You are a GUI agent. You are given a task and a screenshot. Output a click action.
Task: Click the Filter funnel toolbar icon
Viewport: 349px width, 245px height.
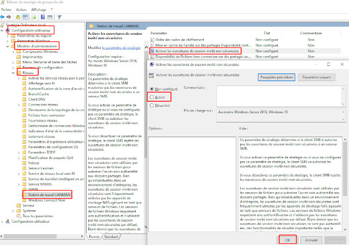[x=59, y=17]
